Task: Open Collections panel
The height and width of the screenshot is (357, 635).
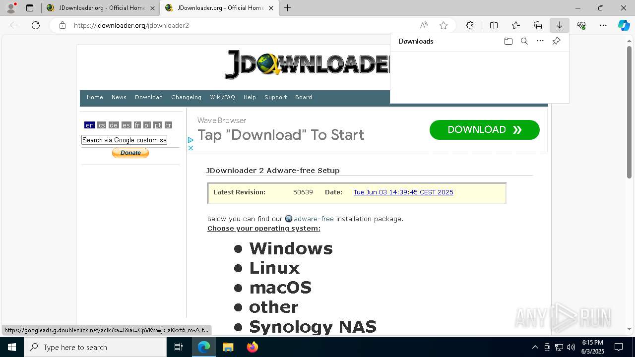Action: tap(538, 25)
